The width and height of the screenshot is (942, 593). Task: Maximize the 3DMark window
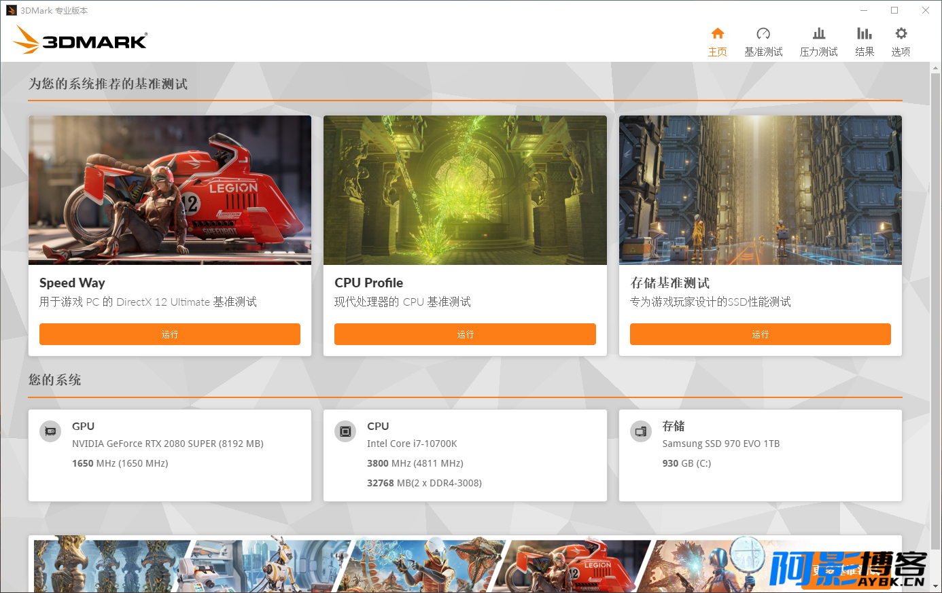pos(894,10)
